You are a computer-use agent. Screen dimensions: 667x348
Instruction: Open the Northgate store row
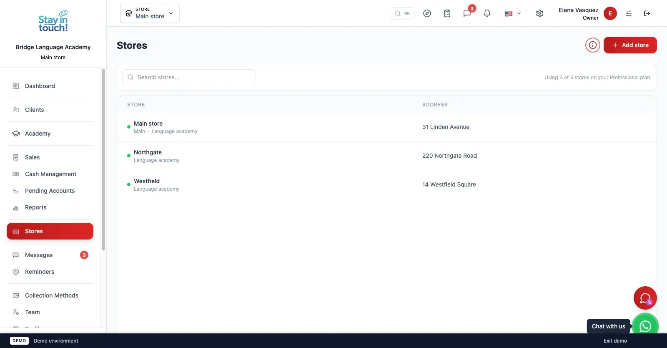coord(387,156)
